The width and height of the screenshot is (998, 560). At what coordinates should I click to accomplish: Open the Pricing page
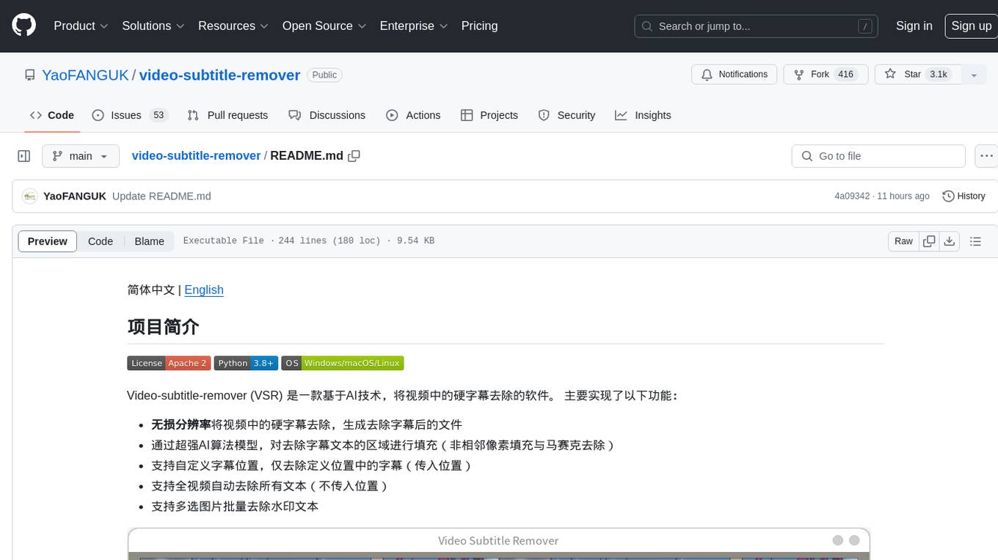(x=479, y=26)
